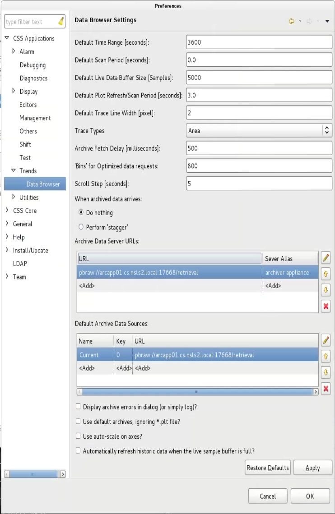Check 'Use default archives, ignoring *.plt file?'
335x514 pixels.
[x=78, y=422]
